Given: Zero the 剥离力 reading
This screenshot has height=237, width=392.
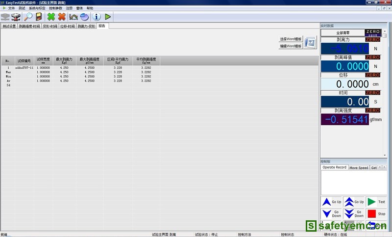Looking at the screenshot, I should coord(373,40).
